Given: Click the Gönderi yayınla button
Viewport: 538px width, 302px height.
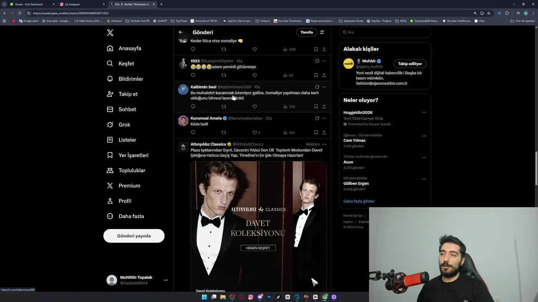Looking at the screenshot, I should coord(134,236).
